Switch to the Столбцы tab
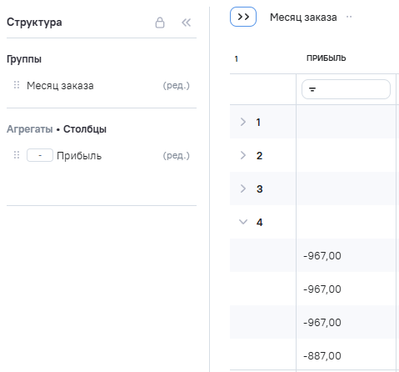The image size is (399, 372). [x=85, y=129]
